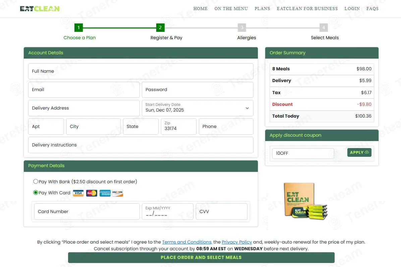The height and width of the screenshot is (267, 401).
Task: Open EatClean For Business page
Action: click(x=307, y=9)
